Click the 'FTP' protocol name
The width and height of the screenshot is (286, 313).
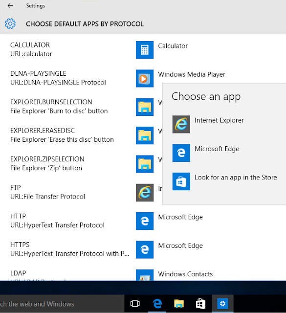pyautogui.click(x=16, y=188)
